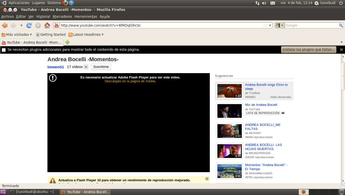Click the YouTube site icon in URL bar
Screen dimensions: 345x195
pyautogui.click(x=57, y=25)
